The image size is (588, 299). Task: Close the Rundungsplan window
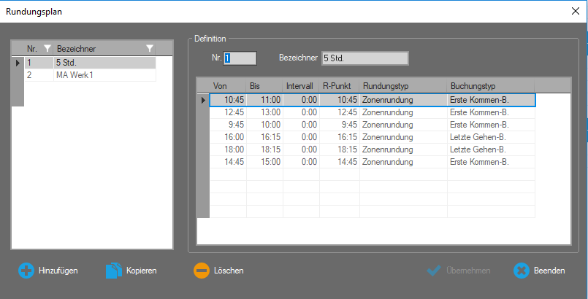tap(574, 11)
